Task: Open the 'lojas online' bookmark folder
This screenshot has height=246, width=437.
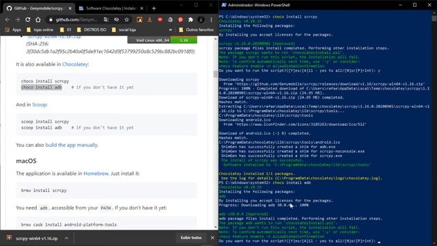Action: point(40,29)
